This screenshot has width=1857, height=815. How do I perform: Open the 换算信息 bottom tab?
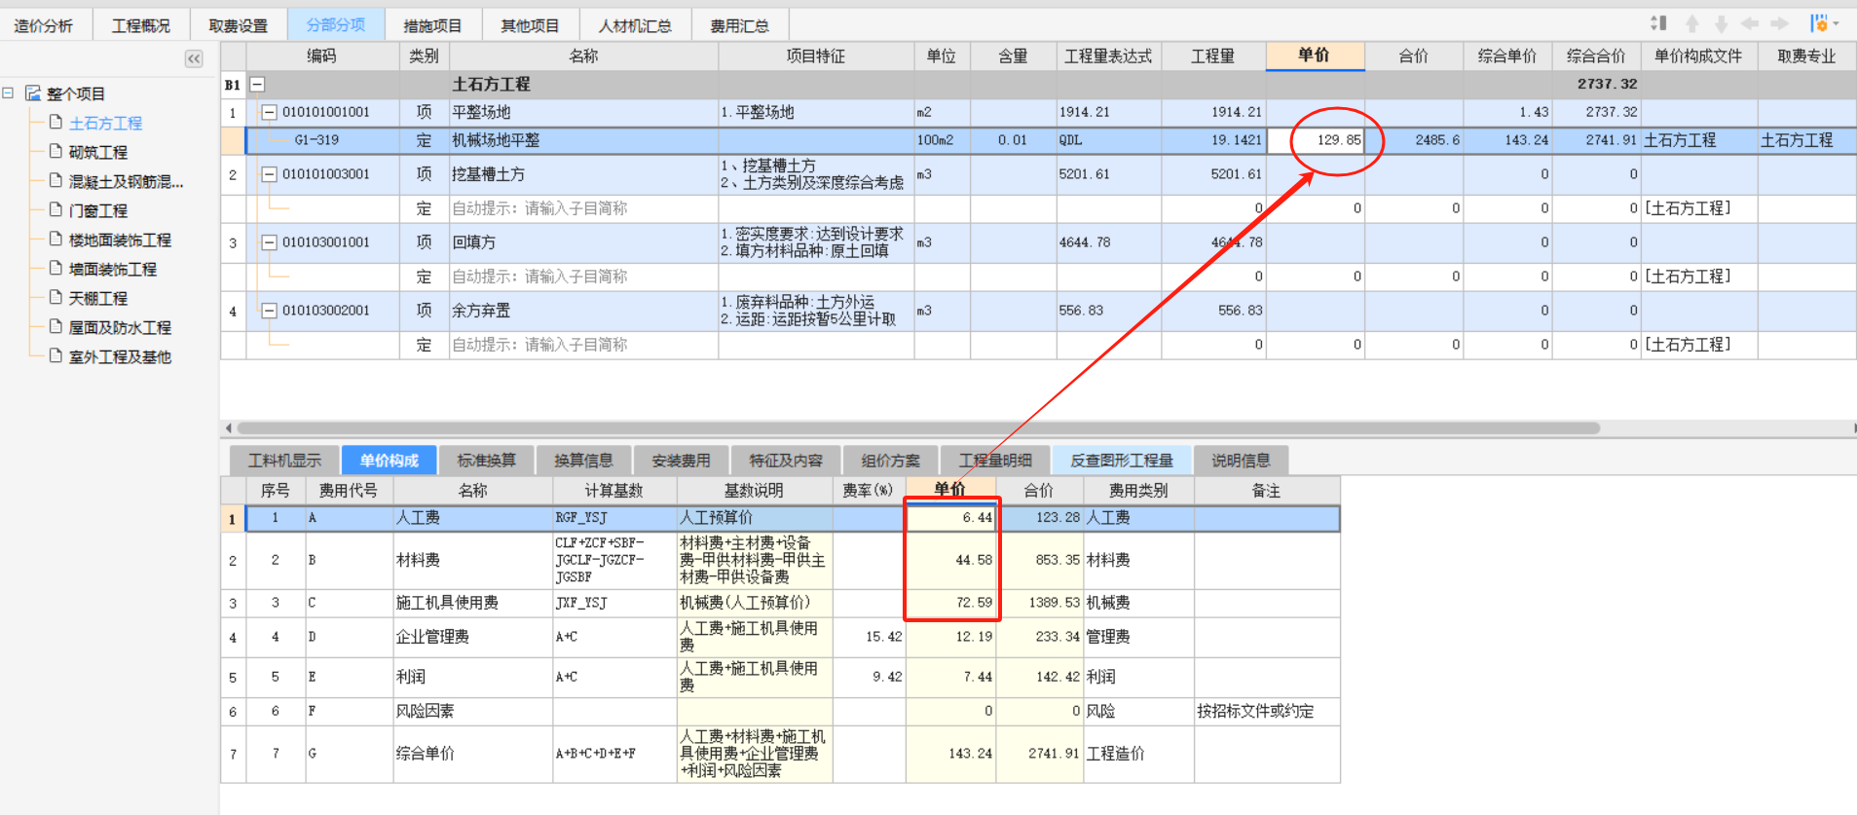click(x=584, y=460)
